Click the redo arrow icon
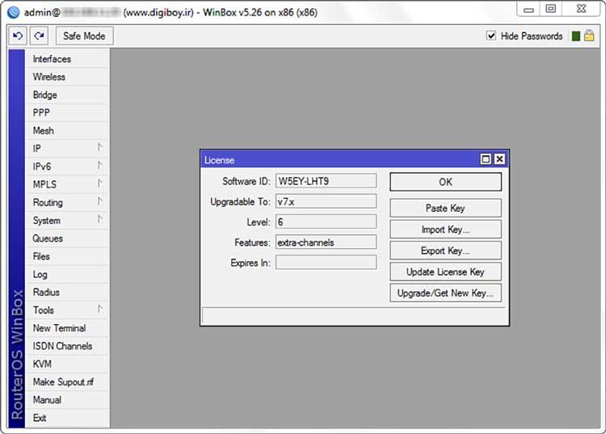The height and width of the screenshot is (434, 606). point(40,36)
